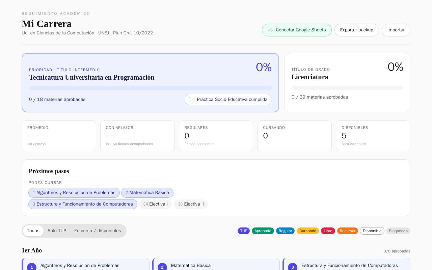Click the cloud icon on Conectar Google Sheets

[x=271, y=30]
